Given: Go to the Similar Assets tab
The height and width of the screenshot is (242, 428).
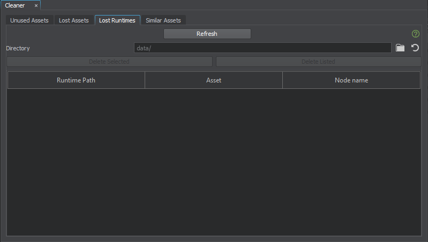Looking at the screenshot, I should (x=163, y=20).
